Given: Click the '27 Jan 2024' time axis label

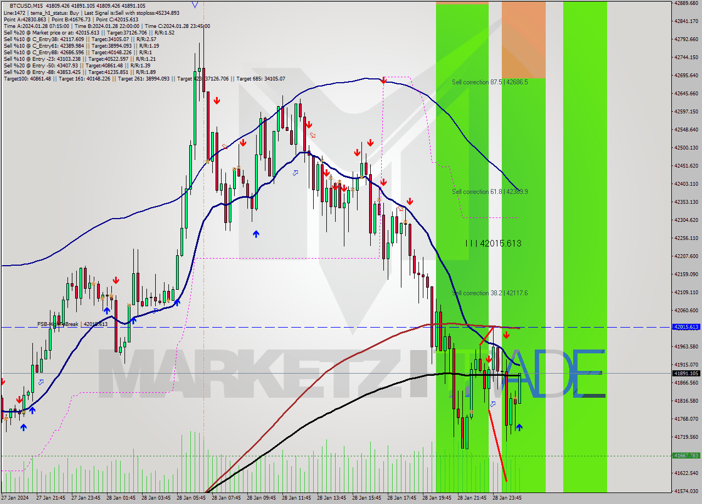Looking at the screenshot, I should coord(15,498).
